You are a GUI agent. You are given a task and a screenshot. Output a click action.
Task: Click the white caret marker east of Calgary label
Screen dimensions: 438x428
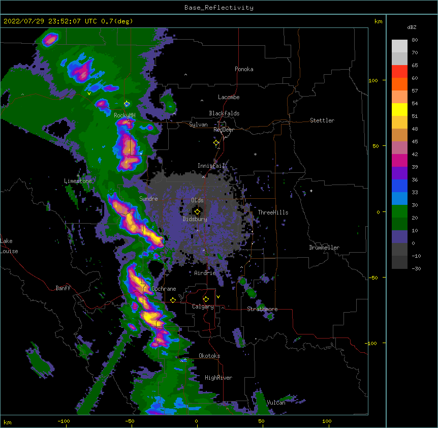coord(223,308)
